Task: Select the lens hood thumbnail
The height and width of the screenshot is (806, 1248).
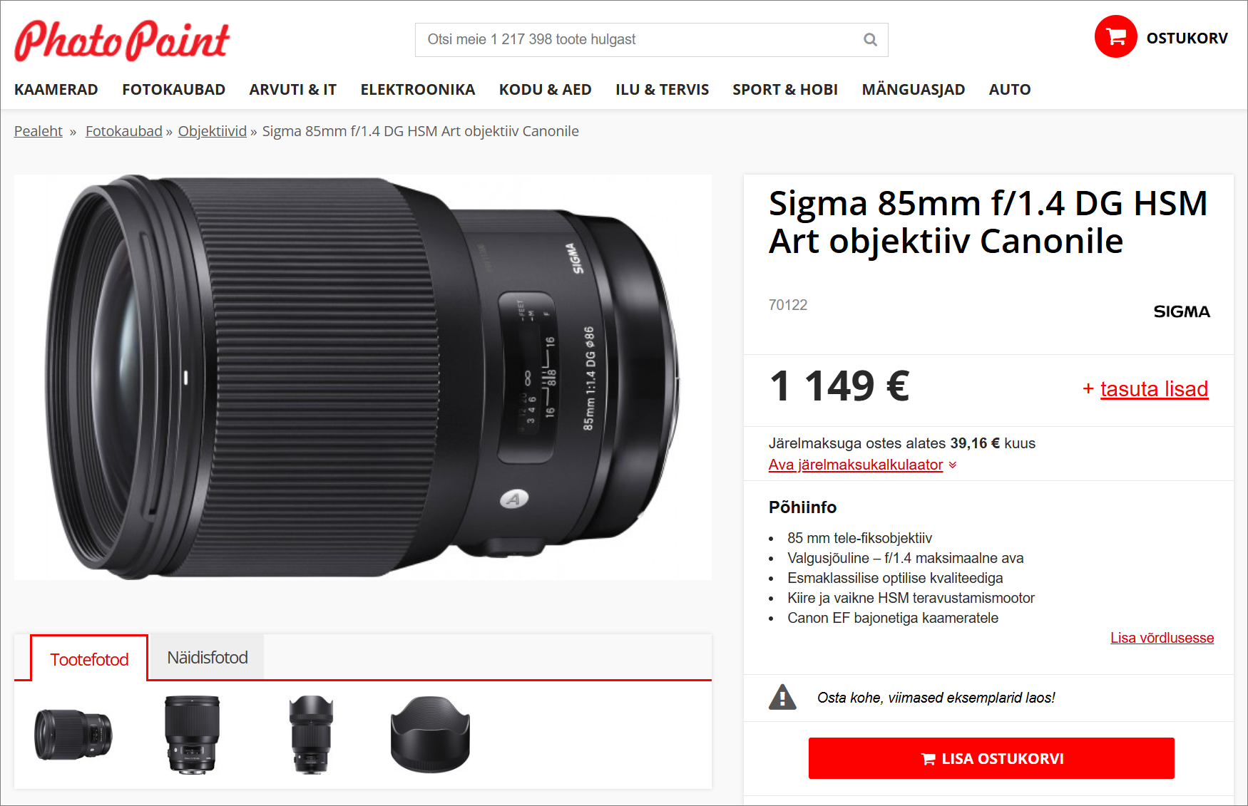Action: click(x=430, y=734)
